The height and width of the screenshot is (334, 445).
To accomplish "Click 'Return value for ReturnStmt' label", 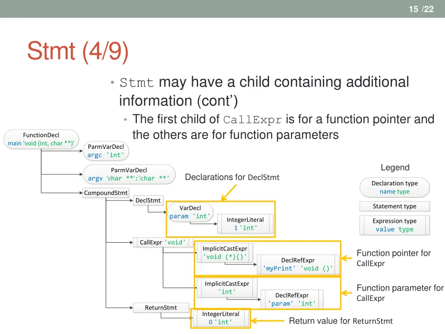I will (341, 321).
